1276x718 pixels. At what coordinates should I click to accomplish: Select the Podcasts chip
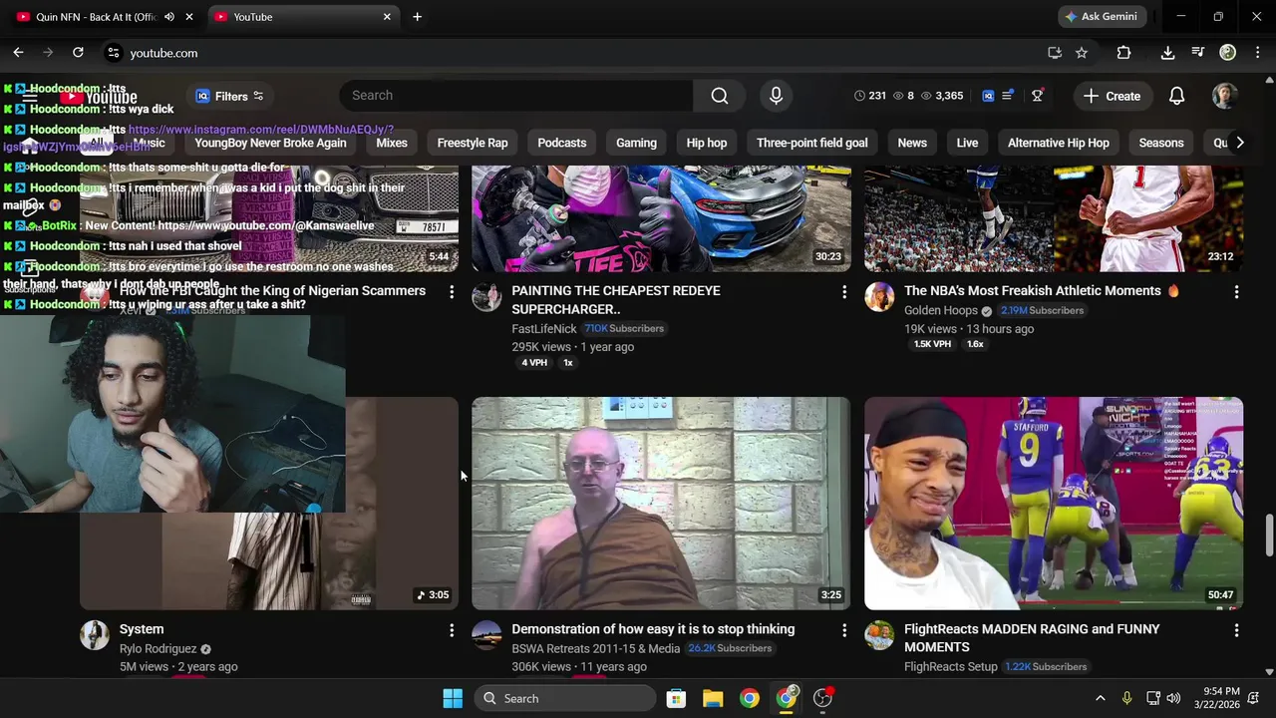tap(562, 143)
